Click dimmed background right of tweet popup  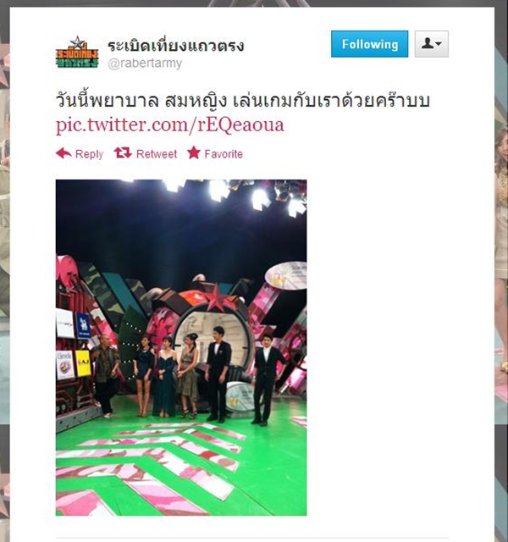point(501,277)
